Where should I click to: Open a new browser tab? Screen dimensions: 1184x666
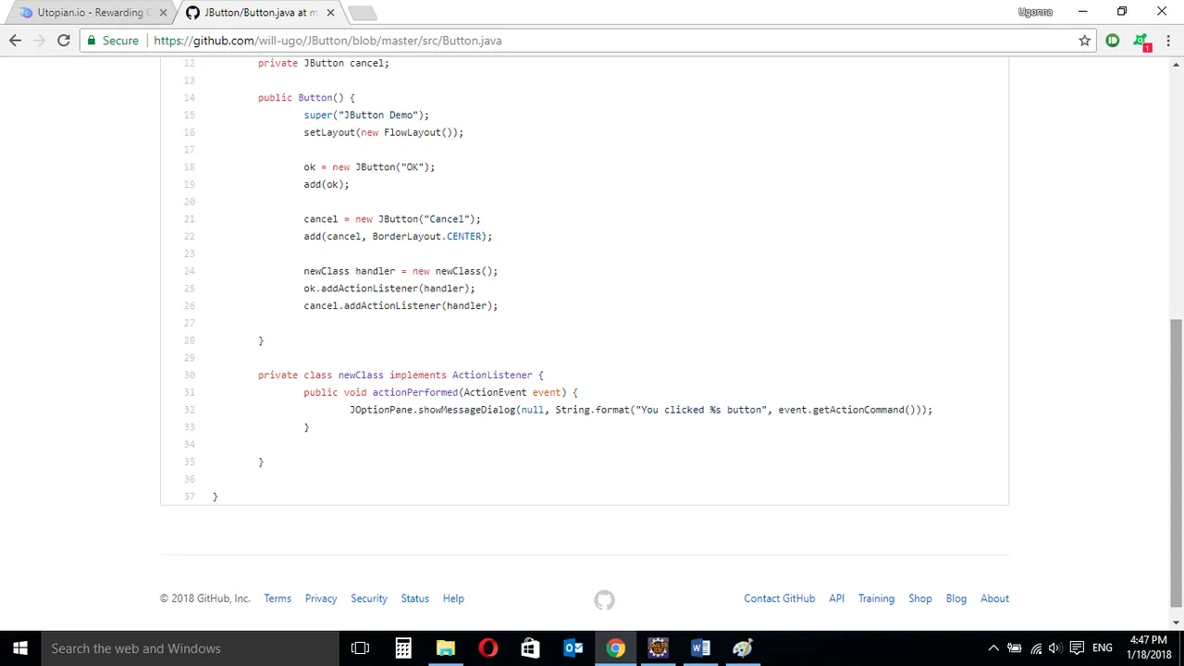[363, 13]
